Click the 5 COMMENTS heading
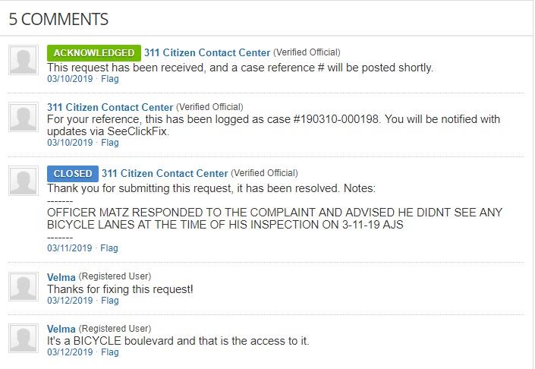 (58, 19)
